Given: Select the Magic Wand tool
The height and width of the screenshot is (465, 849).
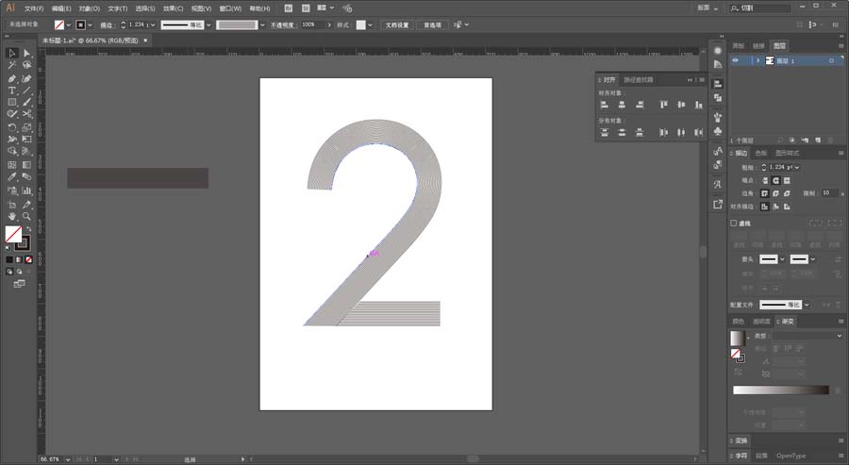Looking at the screenshot, I should click(12, 65).
